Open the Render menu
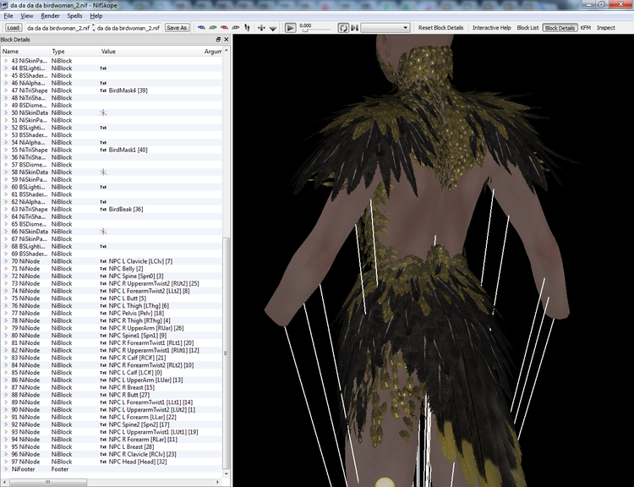 (50, 16)
